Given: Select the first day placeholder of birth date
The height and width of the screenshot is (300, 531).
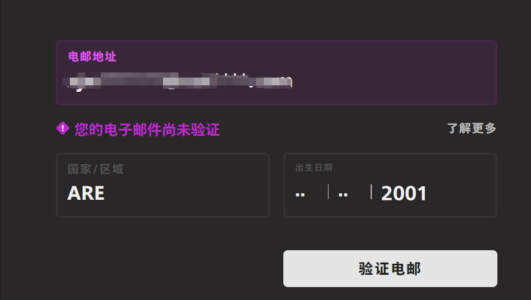Looking at the screenshot, I should tap(300, 195).
